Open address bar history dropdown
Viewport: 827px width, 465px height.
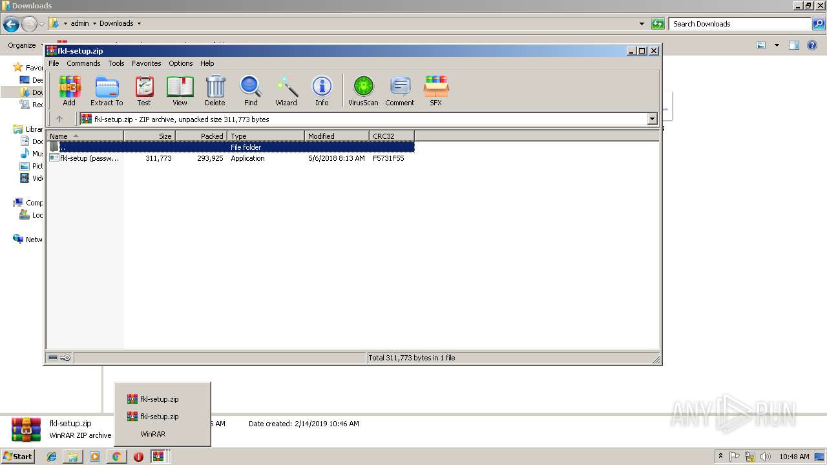pyautogui.click(x=642, y=24)
